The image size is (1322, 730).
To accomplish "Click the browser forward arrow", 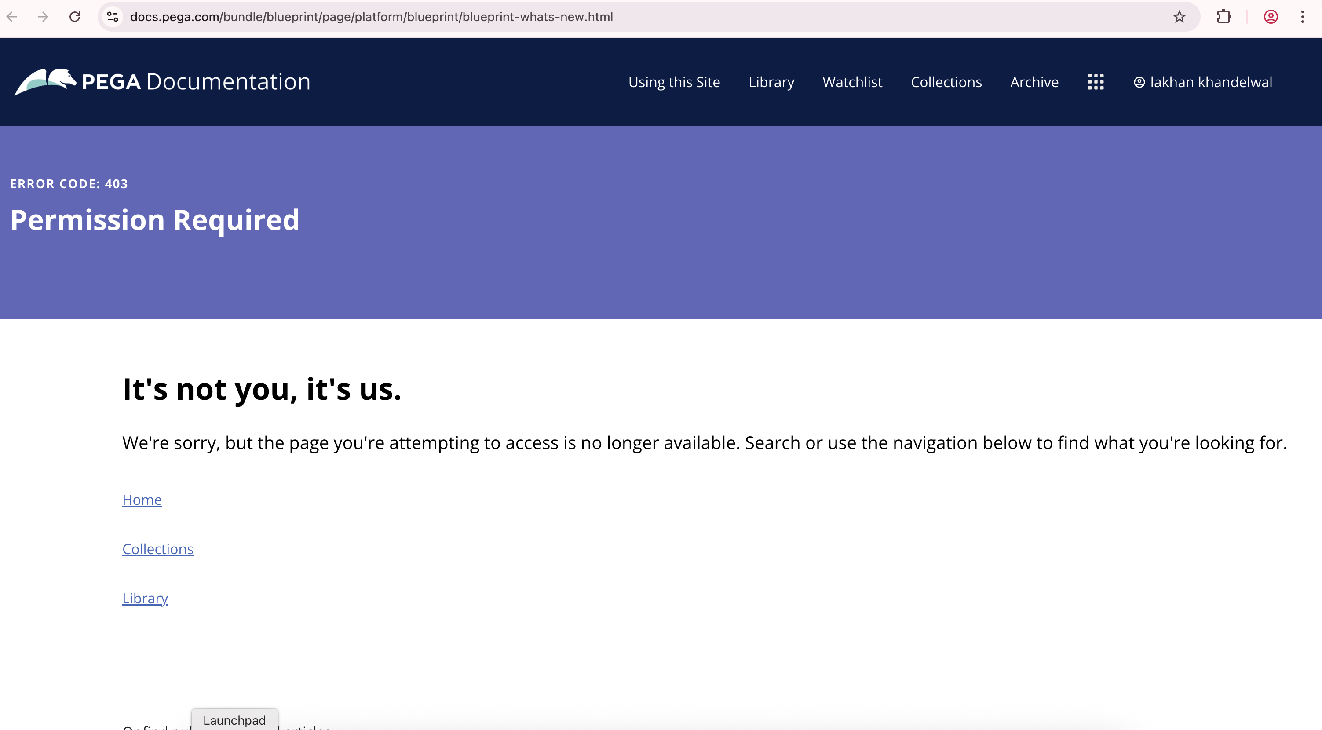I will (x=43, y=17).
